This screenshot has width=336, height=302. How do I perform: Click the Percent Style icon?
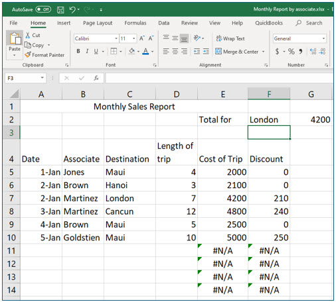coord(292,52)
